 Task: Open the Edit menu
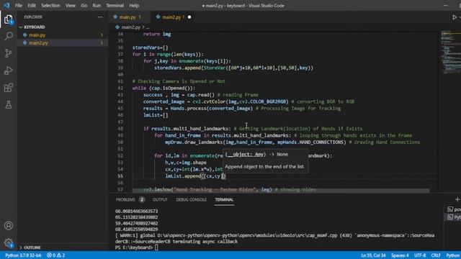32,5
